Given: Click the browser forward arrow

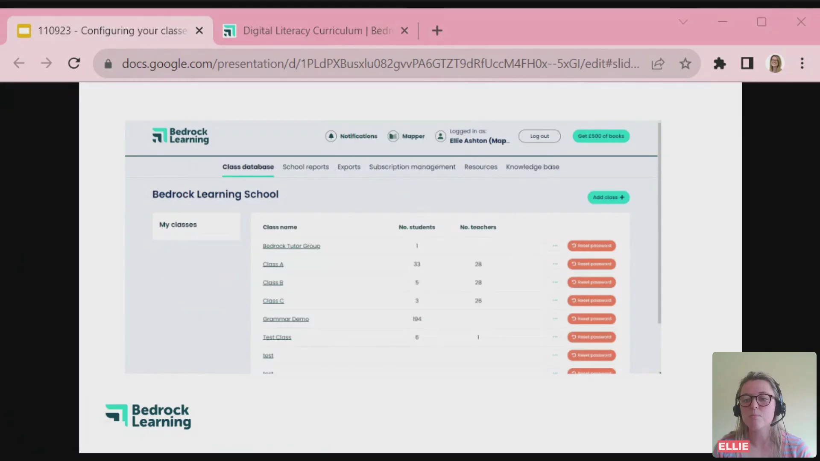Looking at the screenshot, I should [x=46, y=64].
